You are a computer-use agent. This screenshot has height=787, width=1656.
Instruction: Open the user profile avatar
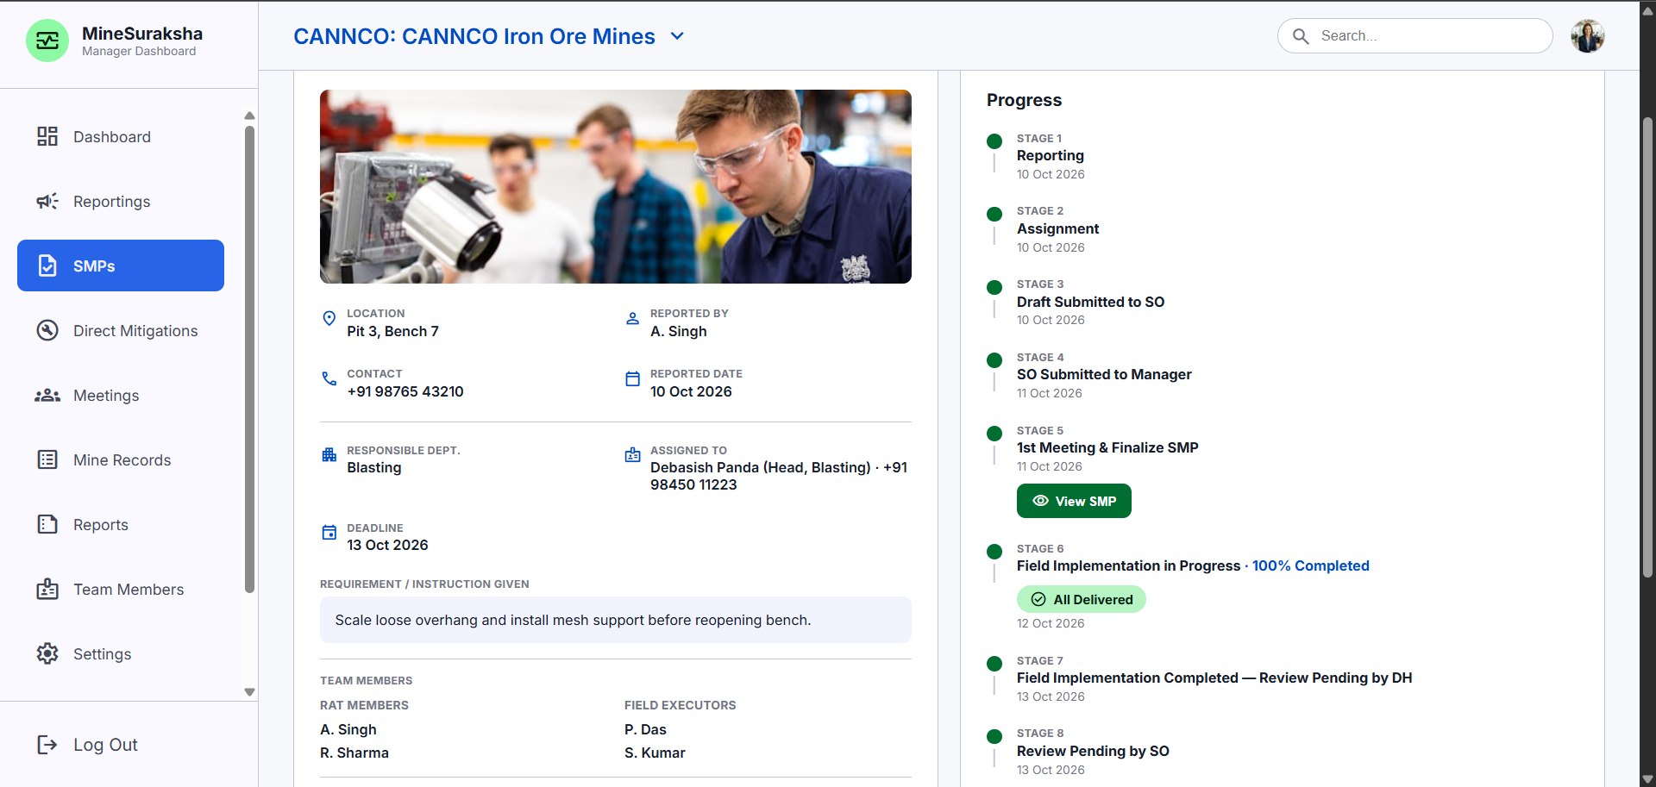(1587, 36)
